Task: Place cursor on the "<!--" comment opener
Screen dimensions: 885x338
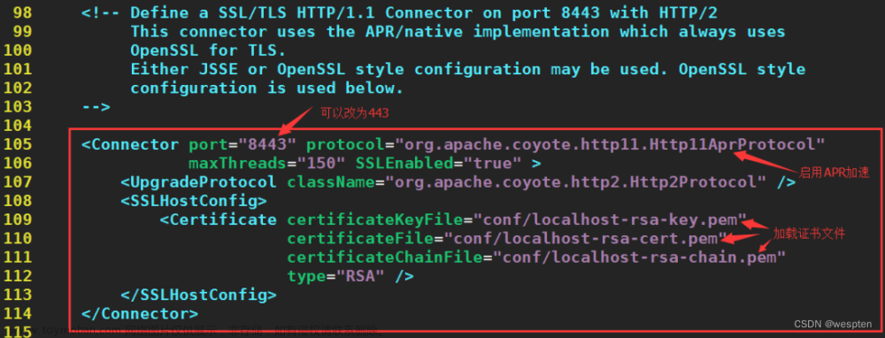Action: click(101, 13)
